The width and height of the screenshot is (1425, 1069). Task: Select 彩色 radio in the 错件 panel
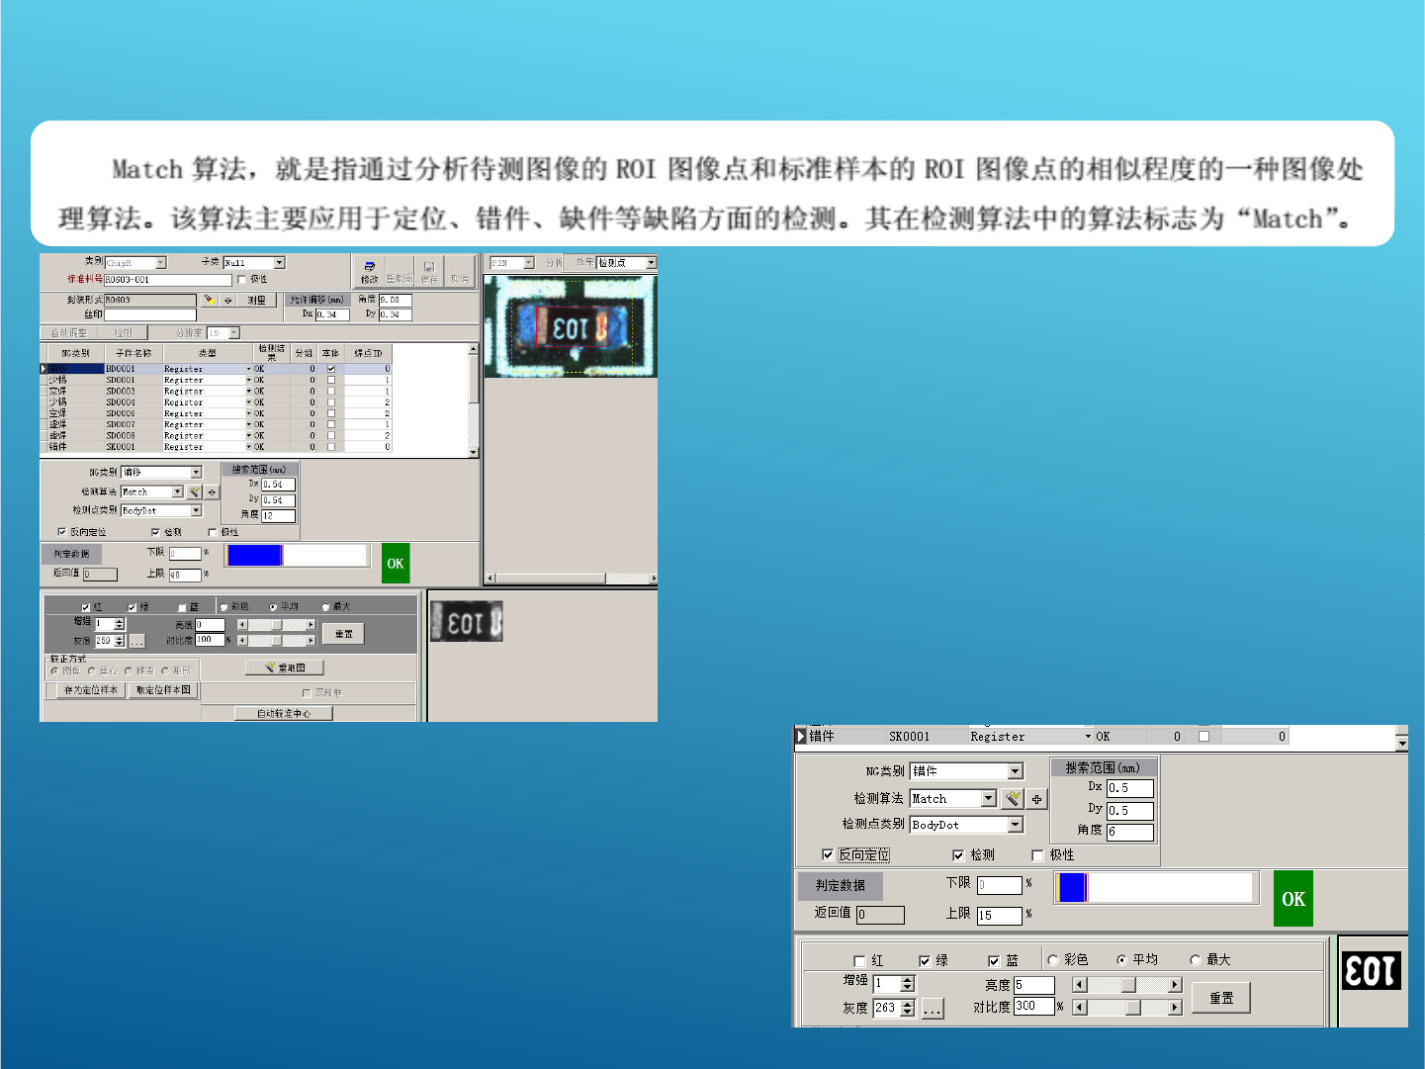point(1053,960)
